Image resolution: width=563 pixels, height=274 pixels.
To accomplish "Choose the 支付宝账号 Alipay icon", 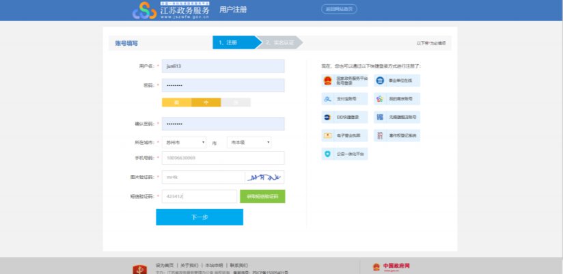I will [327, 99].
